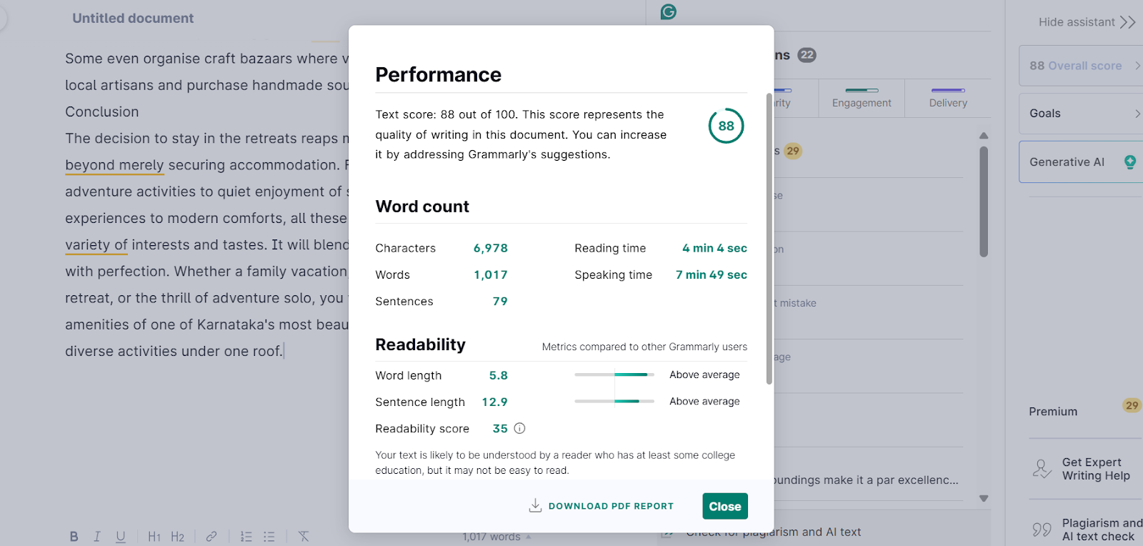Click the plagiarism quotation marks icon
This screenshot has height=546, width=1143.
tap(1042, 530)
